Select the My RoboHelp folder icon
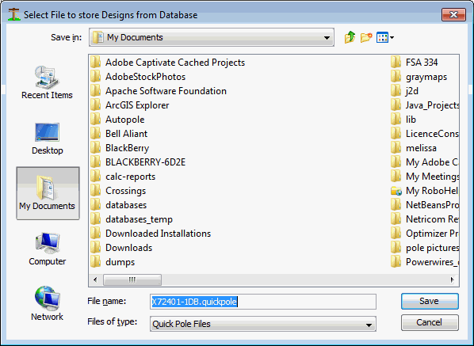474x346 pixels. pyautogui.click(x=396, y=191)
